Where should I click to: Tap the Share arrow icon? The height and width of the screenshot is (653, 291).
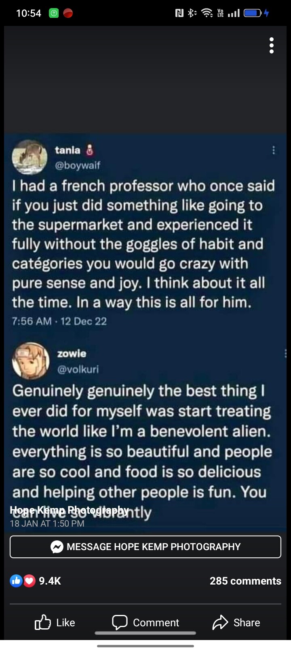tap(220, 622)
